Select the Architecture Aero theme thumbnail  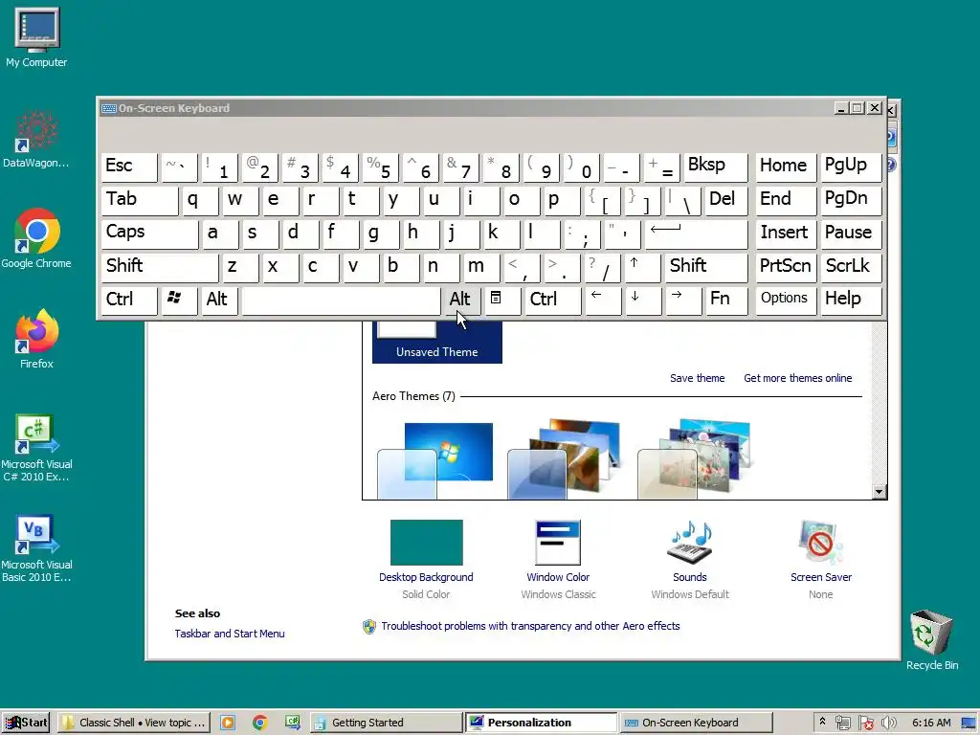click(x=565, y=460)
